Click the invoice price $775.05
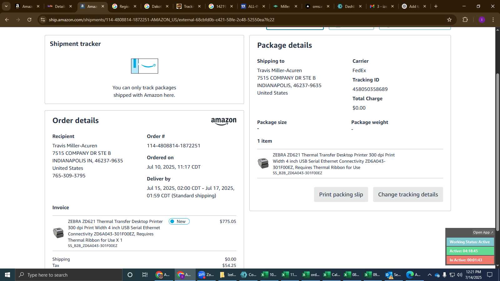This screenshot has width=500, height=281. [x=228, y=221]
